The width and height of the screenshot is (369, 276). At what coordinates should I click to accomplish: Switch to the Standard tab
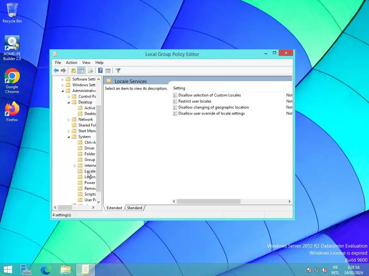[135, 208]
